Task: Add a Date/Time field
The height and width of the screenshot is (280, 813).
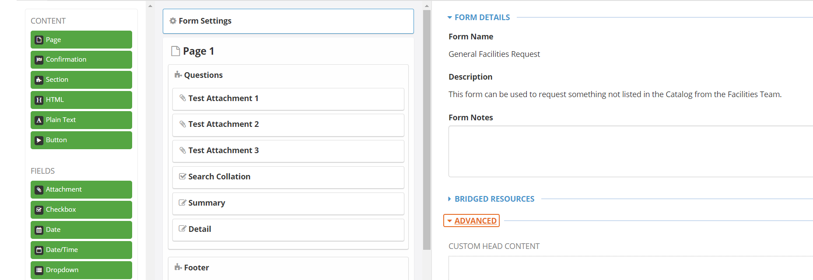Action: [x=81, y=250]
